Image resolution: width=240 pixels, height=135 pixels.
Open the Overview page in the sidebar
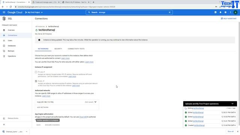(x=11, y=30)
